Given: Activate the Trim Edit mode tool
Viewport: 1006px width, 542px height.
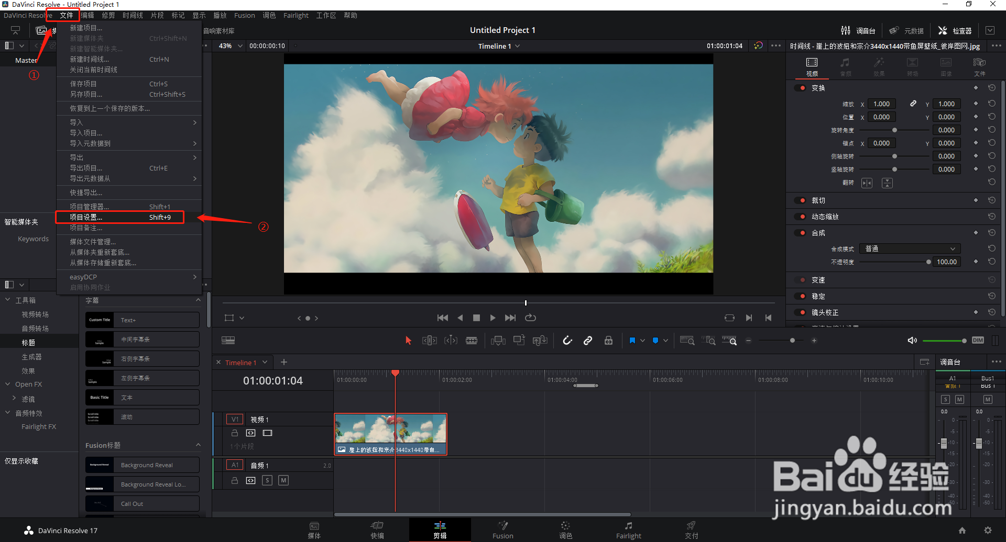Looking at the screenshot, I should pyautogui.click(x=429, y=341).
